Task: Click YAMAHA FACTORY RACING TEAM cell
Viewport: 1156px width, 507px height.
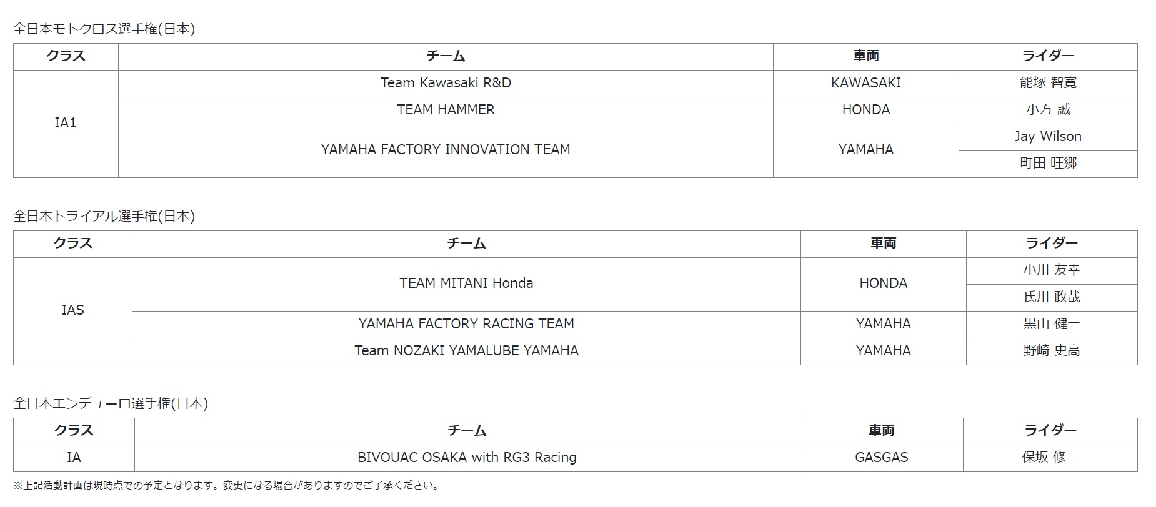Action: pos(466,324)
